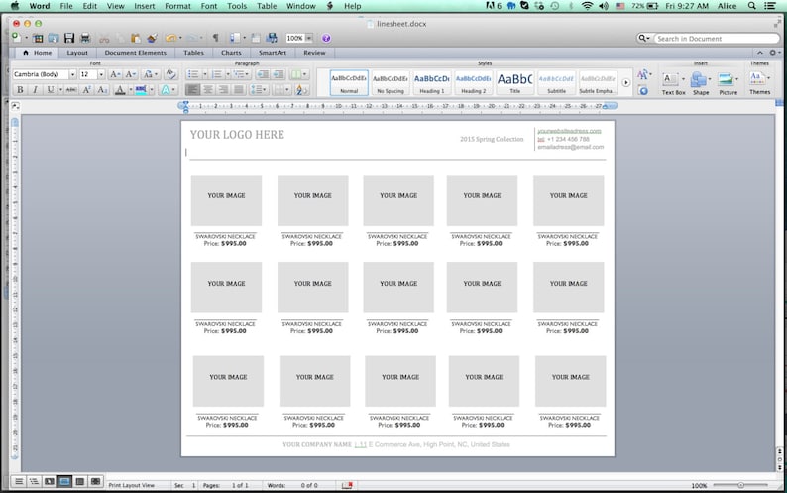
Task: Open the Review ribbon tab
Action: pos(314,53)
